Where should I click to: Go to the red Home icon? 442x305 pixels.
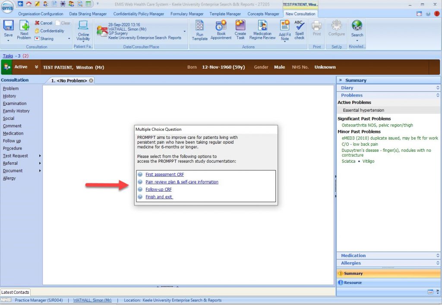(x=29, y=4)
